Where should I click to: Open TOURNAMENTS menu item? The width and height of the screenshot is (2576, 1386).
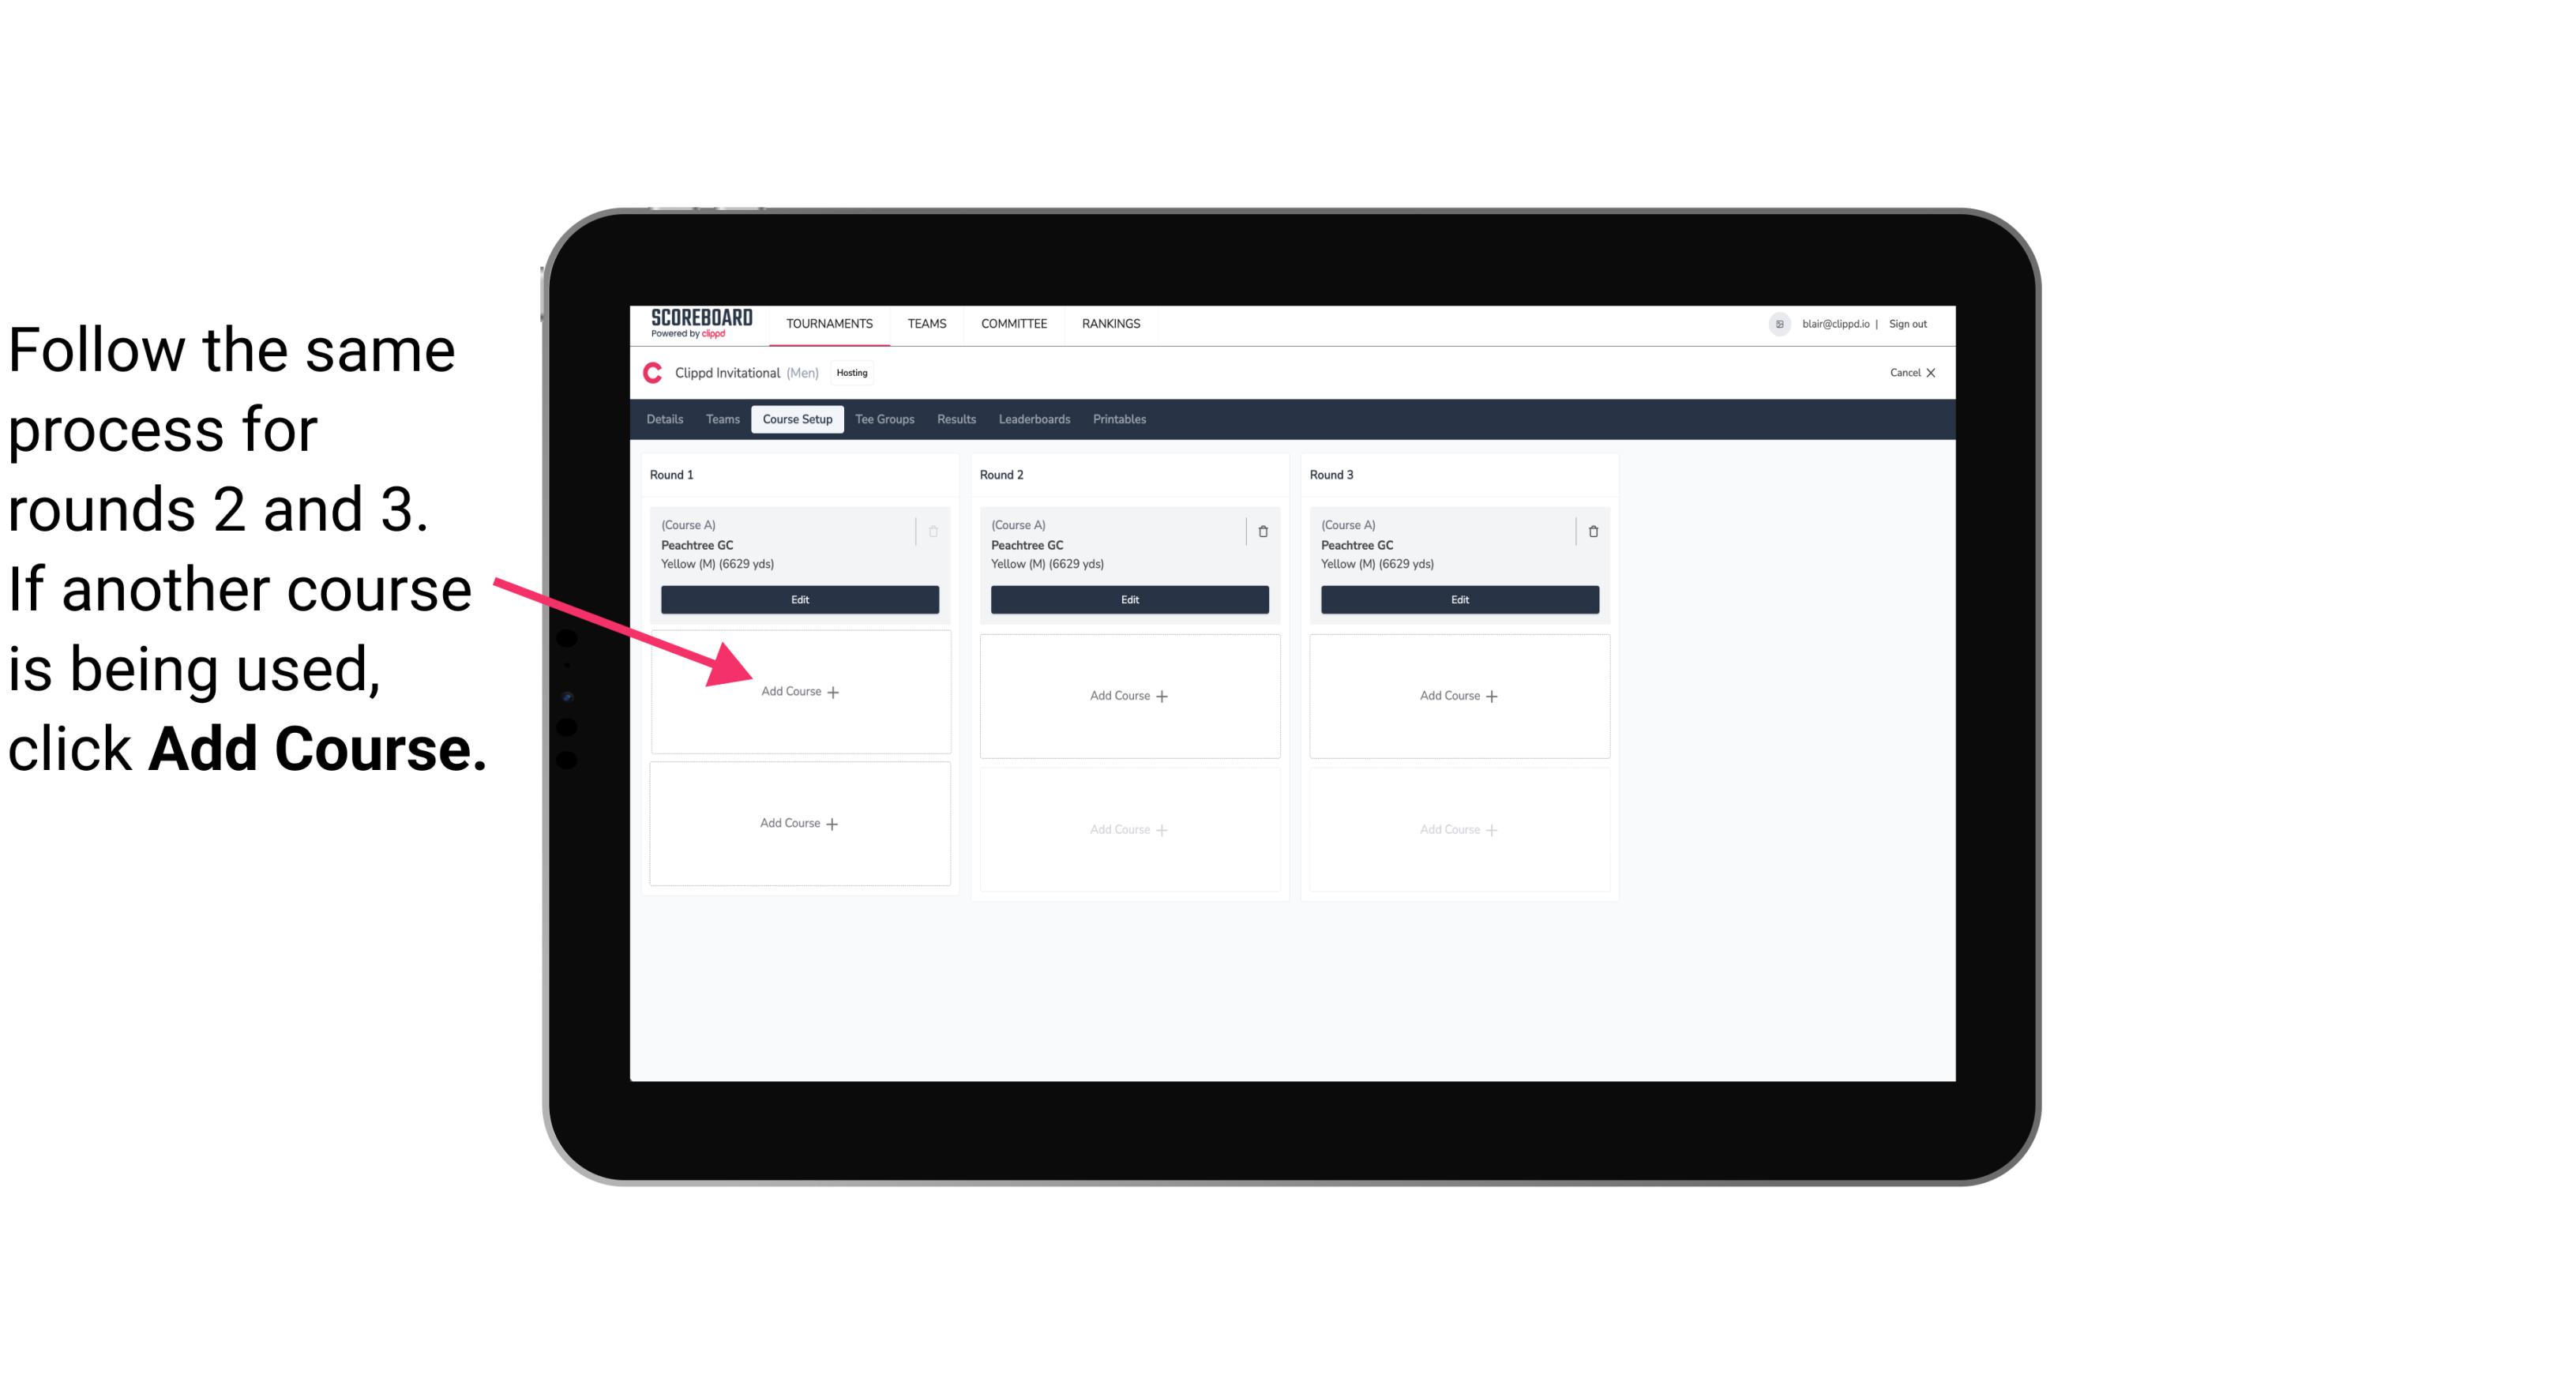(829, 322)
